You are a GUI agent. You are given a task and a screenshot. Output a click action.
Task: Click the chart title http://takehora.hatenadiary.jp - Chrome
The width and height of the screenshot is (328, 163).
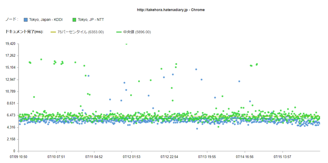pyautogui.click(x=171, y=10)
